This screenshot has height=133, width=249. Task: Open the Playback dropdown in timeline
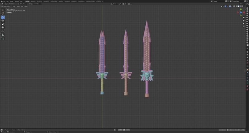point(7,130)
